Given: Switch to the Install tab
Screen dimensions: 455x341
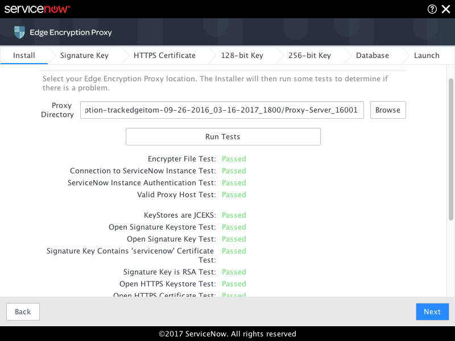Looking at the screenshot, I should [x=24, y=55].
